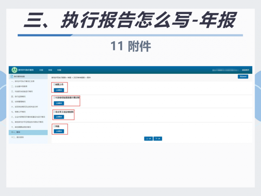The image size is (261, 196).
Task: Click 年报 in the breadcrumb path
Action: coord(69,78)
